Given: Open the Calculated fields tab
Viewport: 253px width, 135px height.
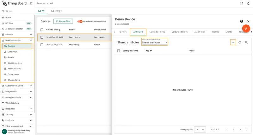Looking at the screenshot, I should tap(180, 32).
